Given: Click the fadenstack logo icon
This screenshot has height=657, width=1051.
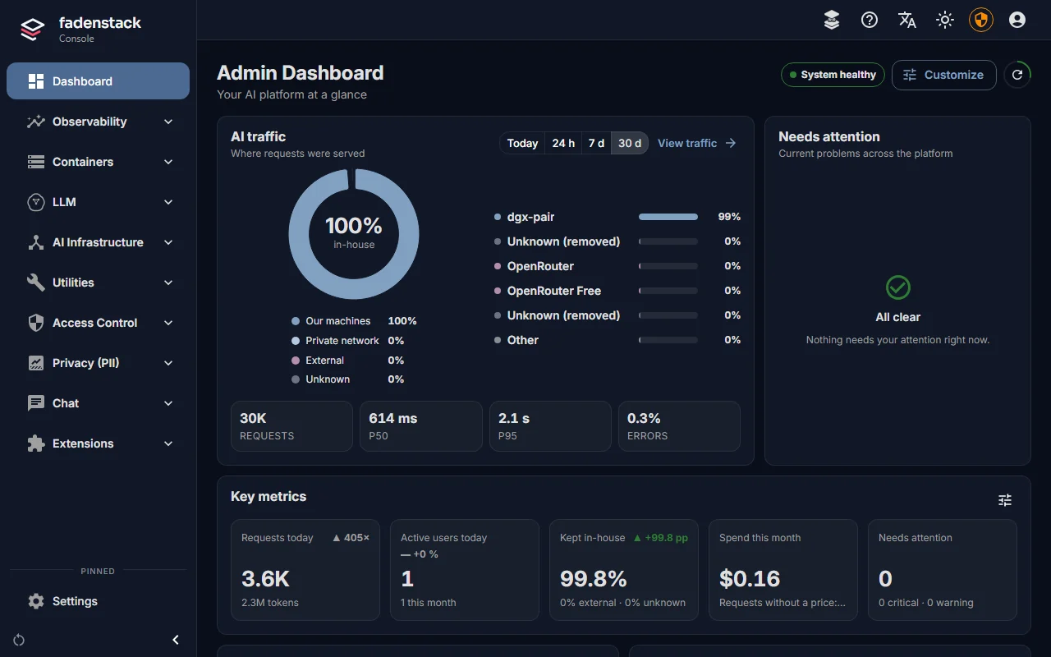Looking at the screenshot, I should 32,30.
